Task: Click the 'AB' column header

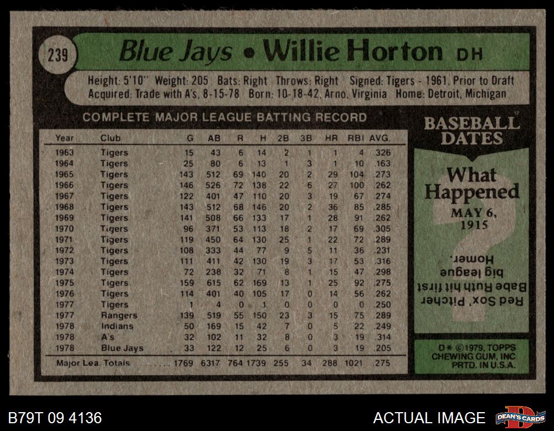Action: (x=214, y=138)
